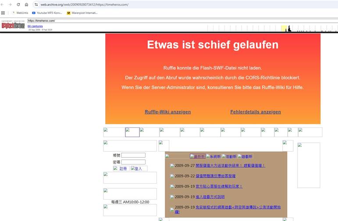Switch to the 系統新 news tab
Screen dimensions: 338x221
point(213,156)
